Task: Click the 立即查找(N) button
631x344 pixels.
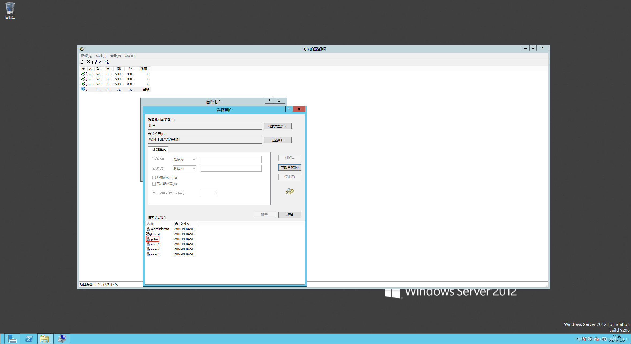Action: (290, 167)
